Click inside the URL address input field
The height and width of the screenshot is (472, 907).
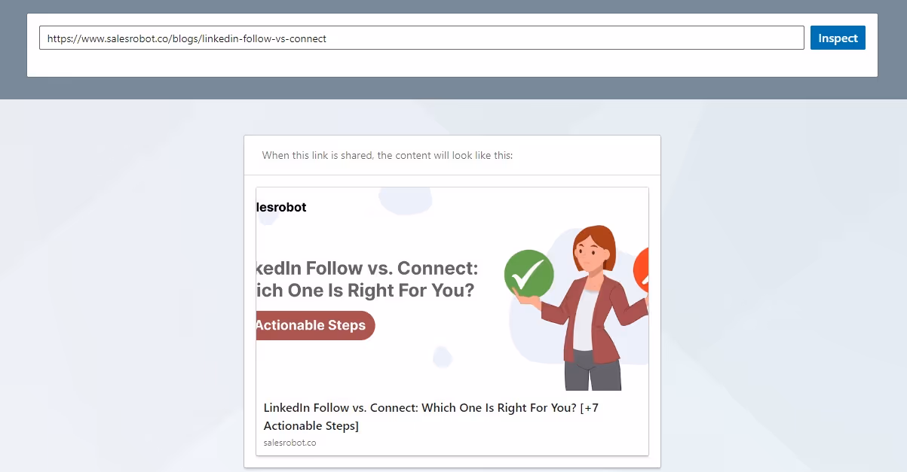click(x=422, y=38)
